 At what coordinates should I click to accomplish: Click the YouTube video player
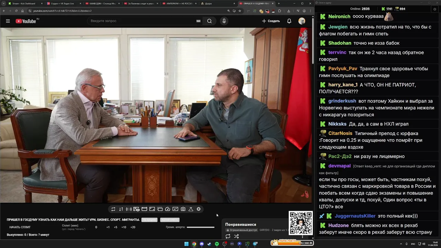pos(156,115)
